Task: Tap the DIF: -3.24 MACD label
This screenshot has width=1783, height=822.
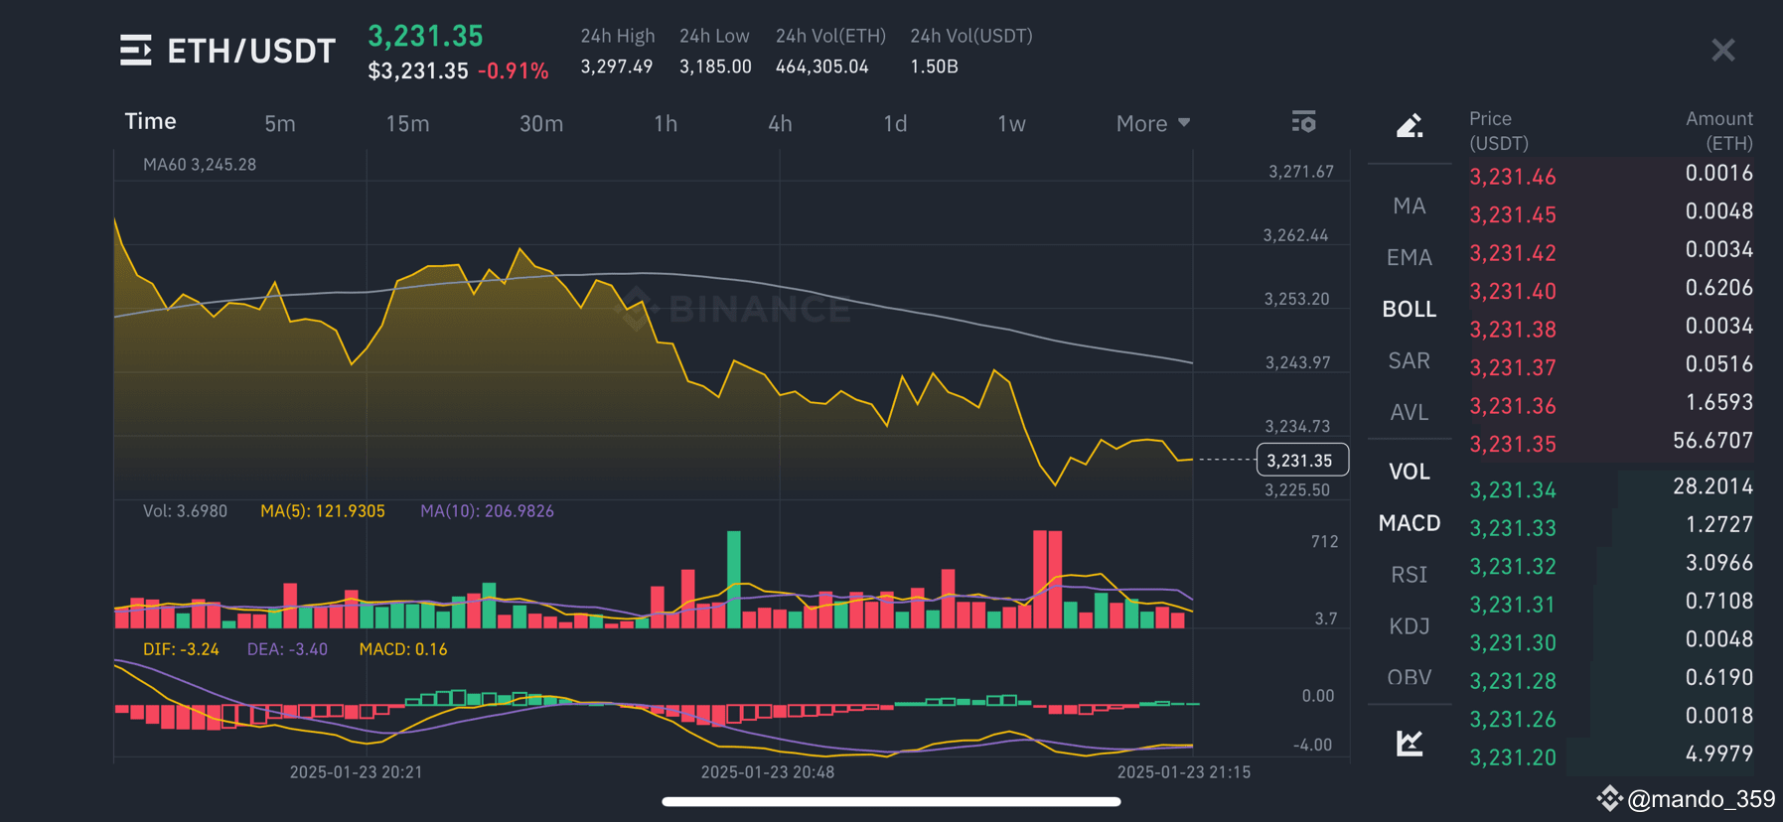Action: [x=181, y=649]
